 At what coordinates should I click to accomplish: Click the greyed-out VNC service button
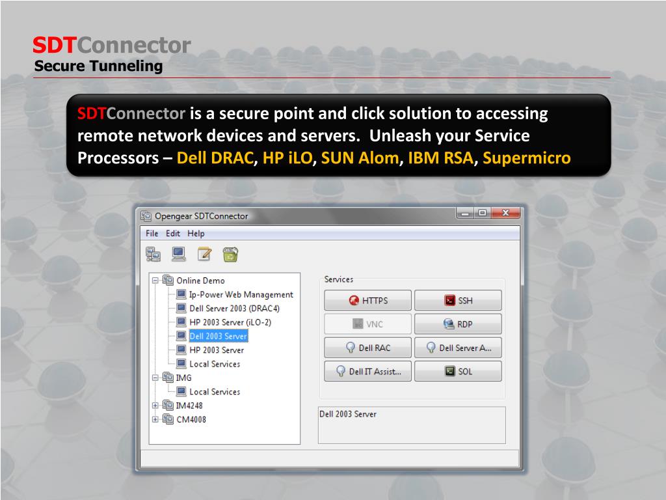(368, 324)
